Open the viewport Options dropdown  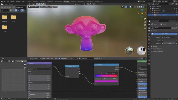pos(144,4)
